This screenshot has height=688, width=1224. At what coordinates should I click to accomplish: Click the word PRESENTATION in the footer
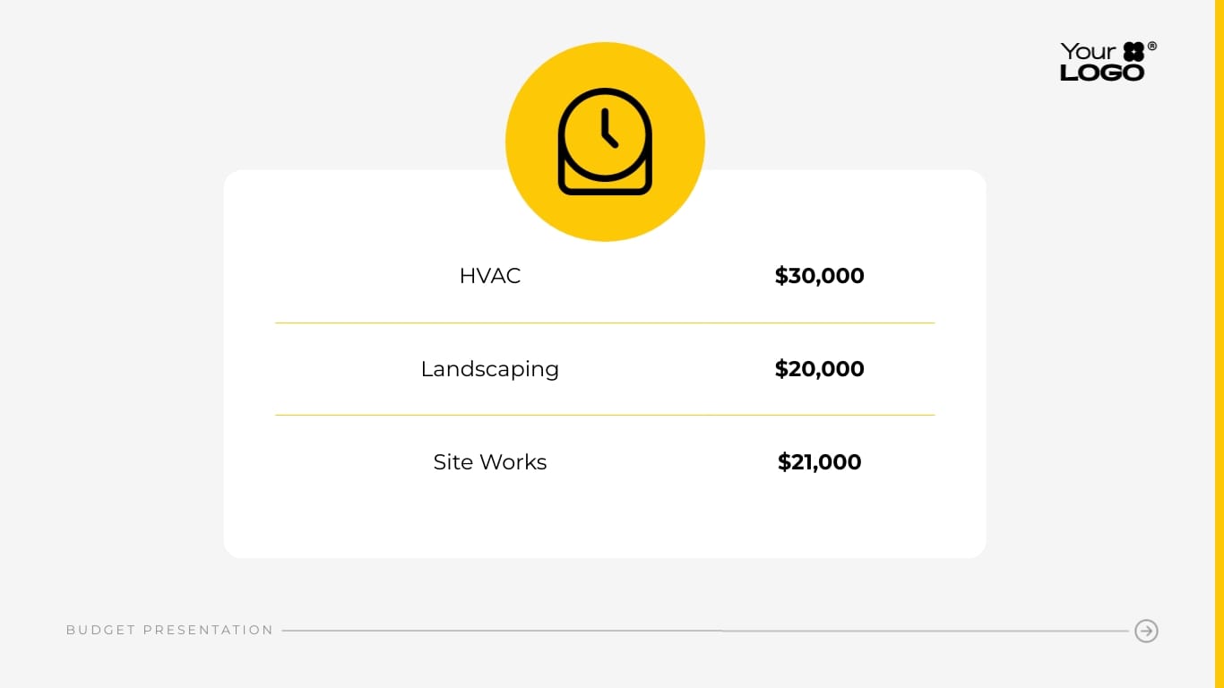pyautogui.click(x=208, y=631)
